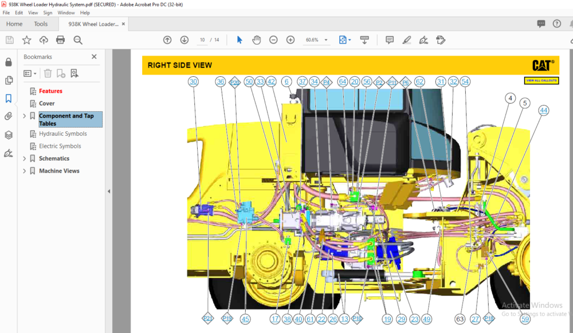Screen dimensions: 573x333
Task: Delete the selected bookmark using trash icon
Action: [x=48, y=73]
